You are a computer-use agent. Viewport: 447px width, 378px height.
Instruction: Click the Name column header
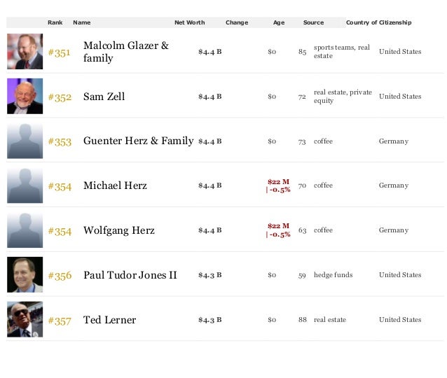[81, 22]
